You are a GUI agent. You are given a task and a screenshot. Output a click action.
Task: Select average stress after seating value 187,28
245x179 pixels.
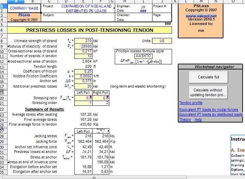[86, 114]
